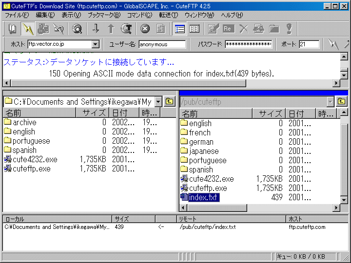Click remote pane scroll-down arrow
This screenshot has height=263, width=351.
pos(344,200)
